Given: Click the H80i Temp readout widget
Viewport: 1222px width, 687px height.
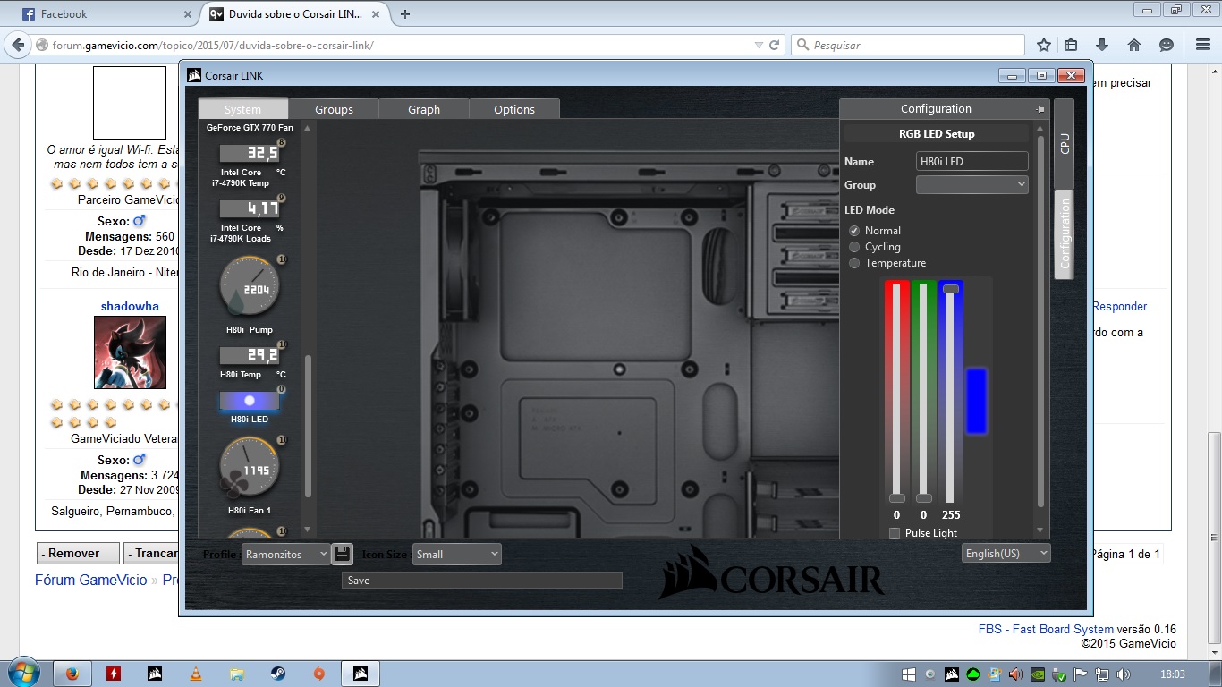Looking at the screenshot, I should (250, 355).
